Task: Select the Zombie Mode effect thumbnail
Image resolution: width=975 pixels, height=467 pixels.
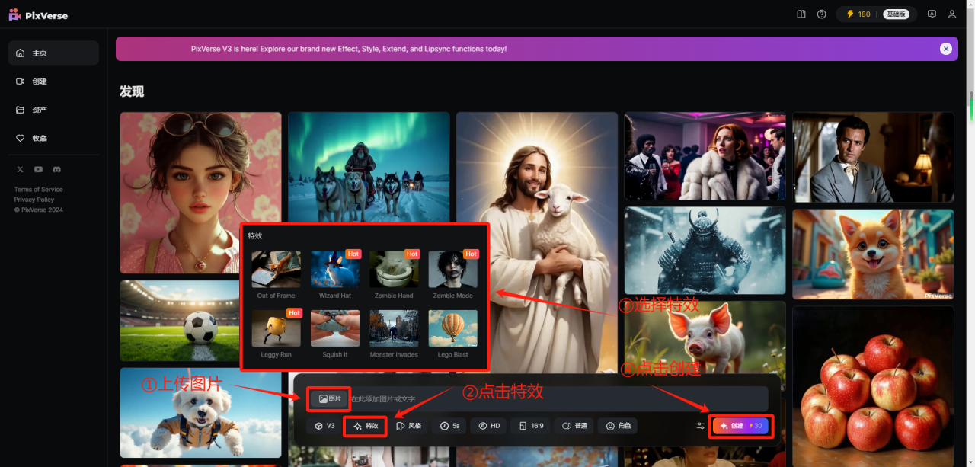Action: pyautogui.click(x=453, y=270)
